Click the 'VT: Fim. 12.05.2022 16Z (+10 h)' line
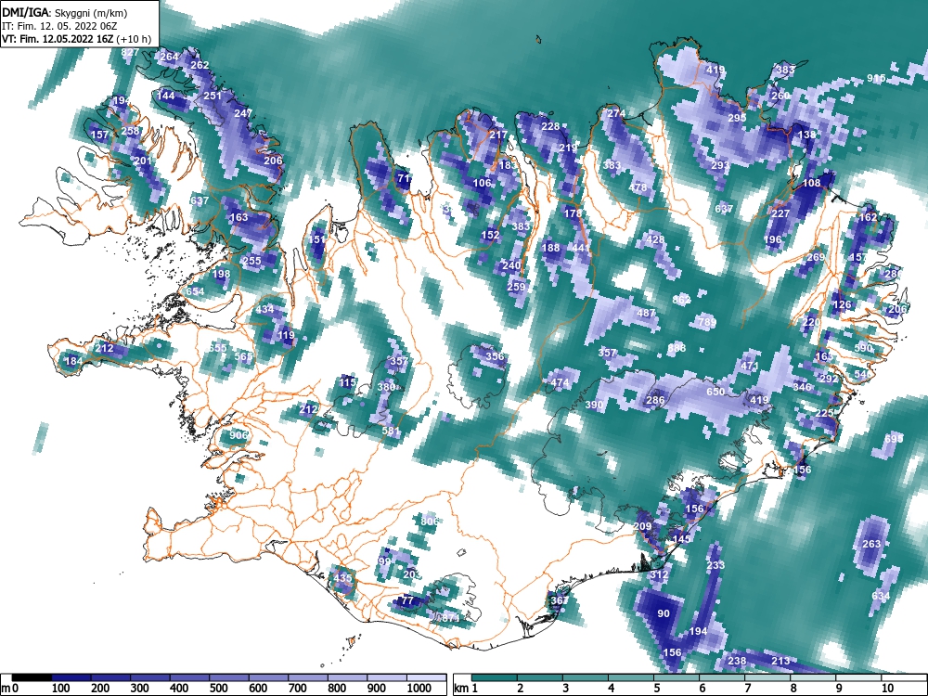928x696 pixels. coord(76,40)
